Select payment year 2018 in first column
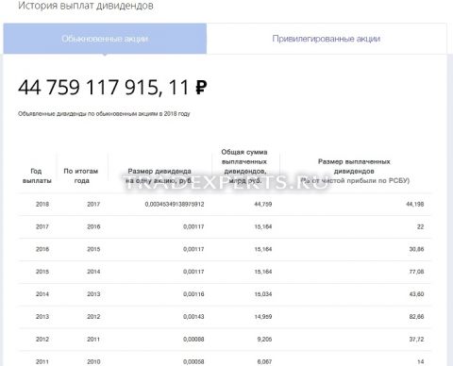453x366 pixels. 42,204
